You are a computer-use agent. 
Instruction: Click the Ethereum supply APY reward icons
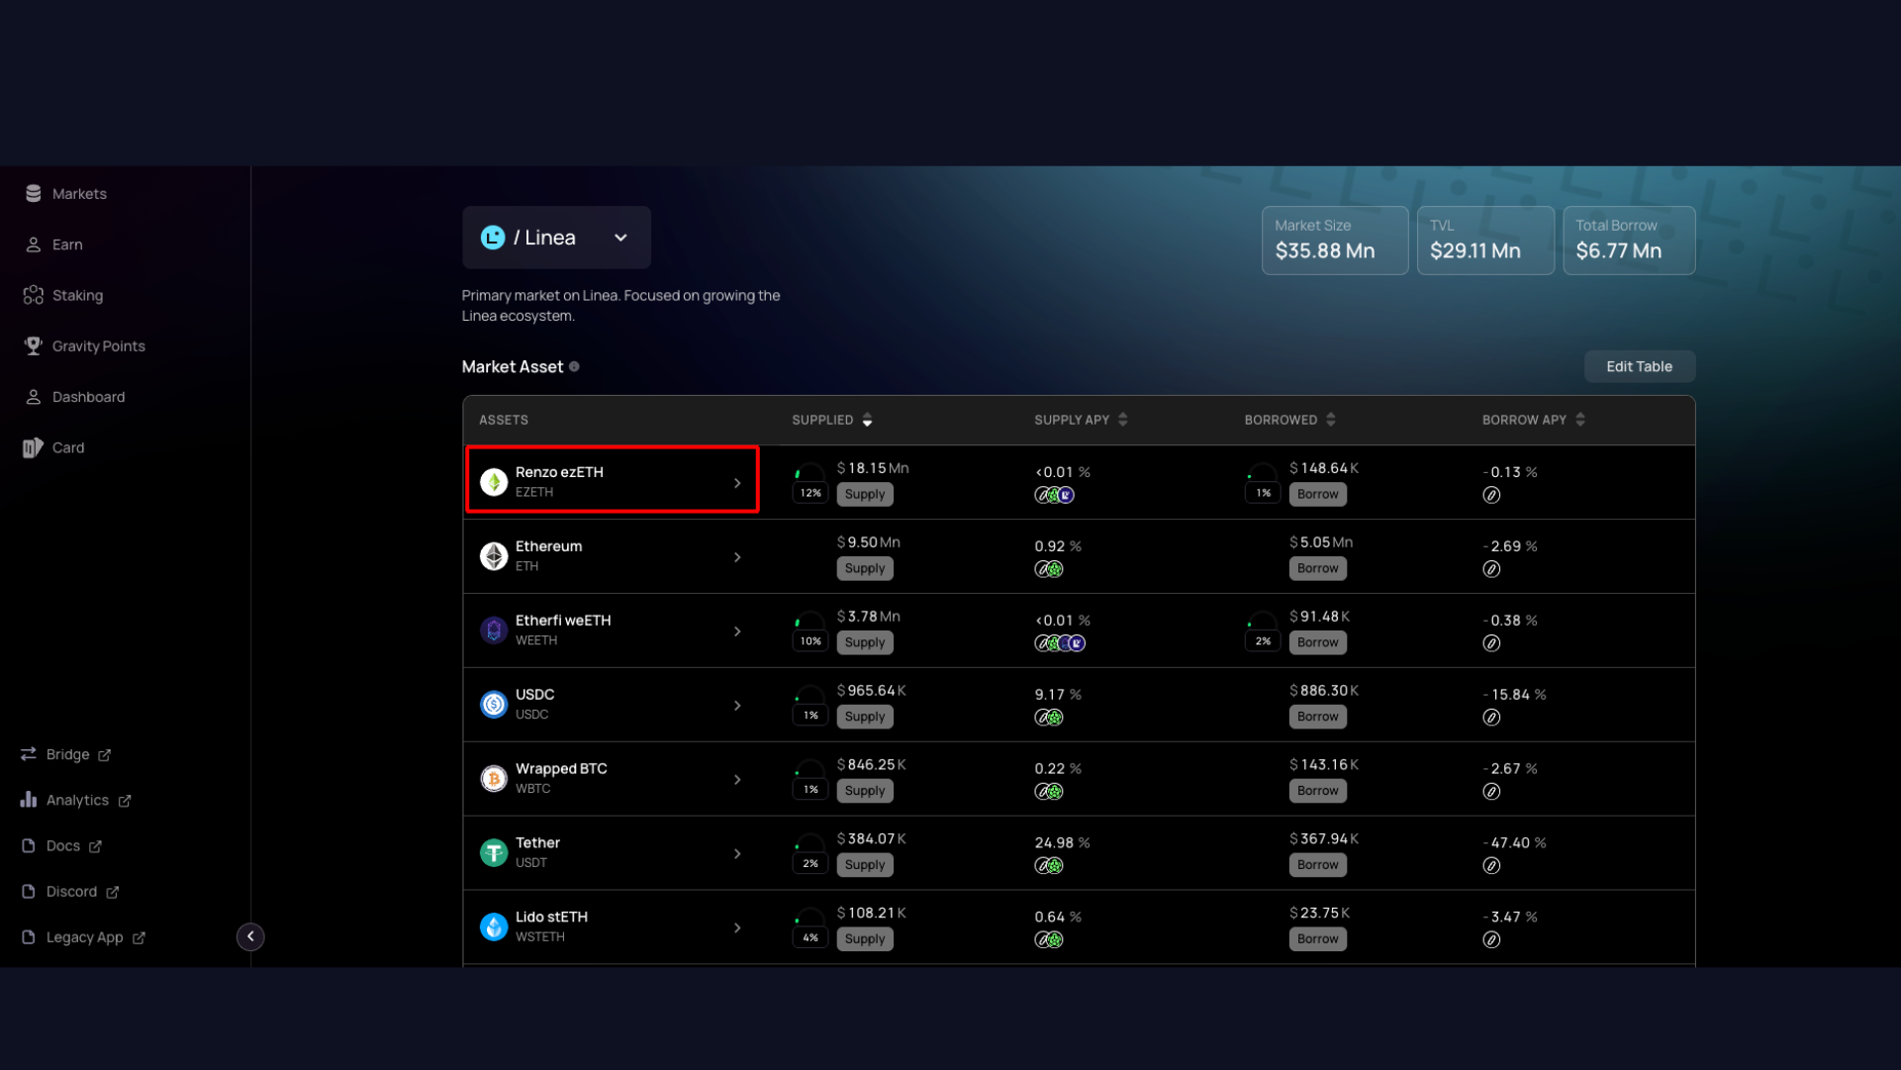1049,569
